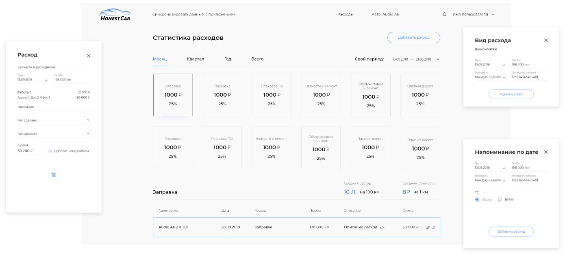
Task: Select the BMW radio button
Action: (x=500, y=200)
